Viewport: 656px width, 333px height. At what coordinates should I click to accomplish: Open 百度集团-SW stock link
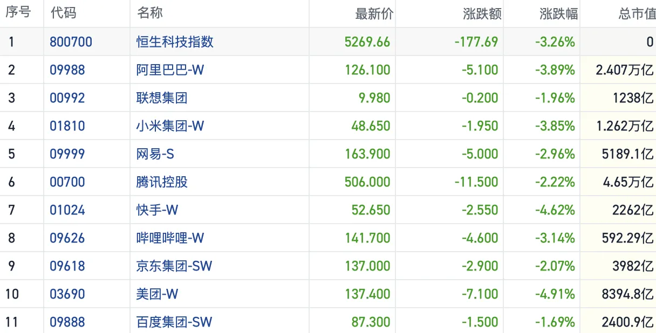[174, 322]
